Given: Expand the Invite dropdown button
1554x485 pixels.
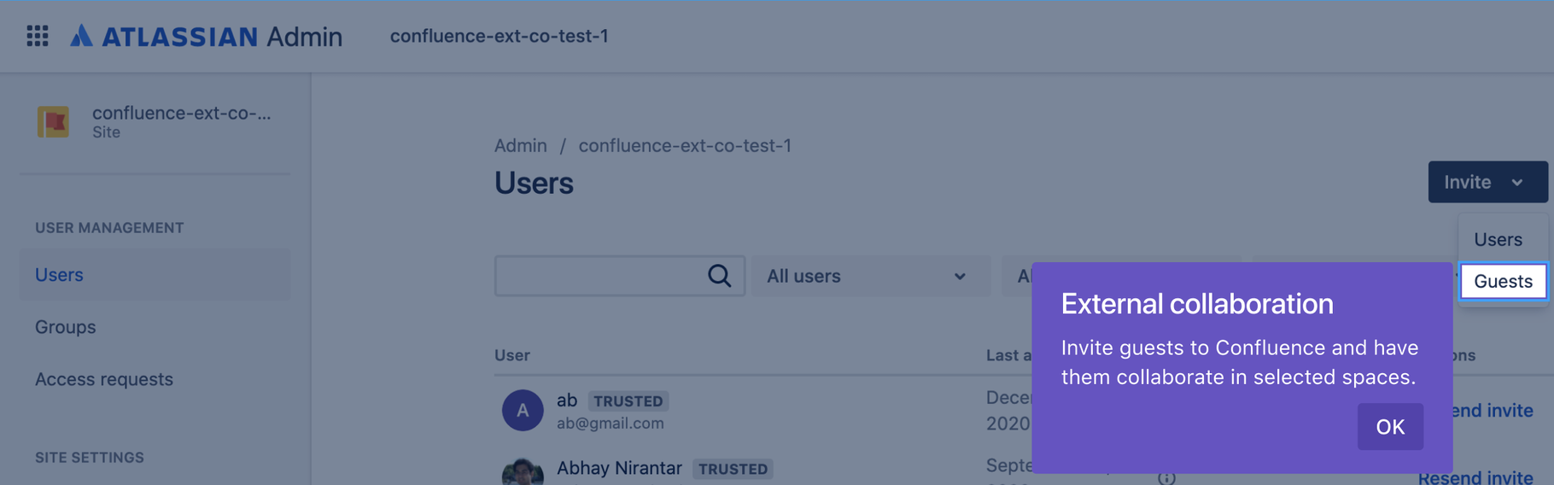Looking at the screenshot, I should pos(1487,182).
